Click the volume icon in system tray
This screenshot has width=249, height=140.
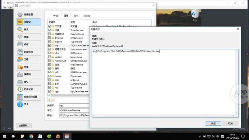213,136
